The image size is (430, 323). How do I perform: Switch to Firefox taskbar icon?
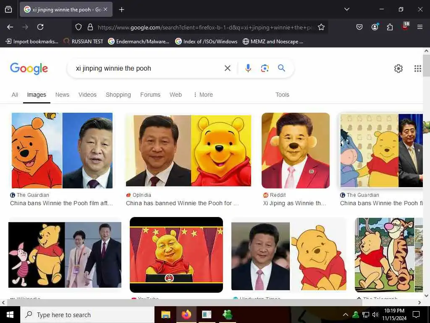pyautogui.click(x=186, y=315)
